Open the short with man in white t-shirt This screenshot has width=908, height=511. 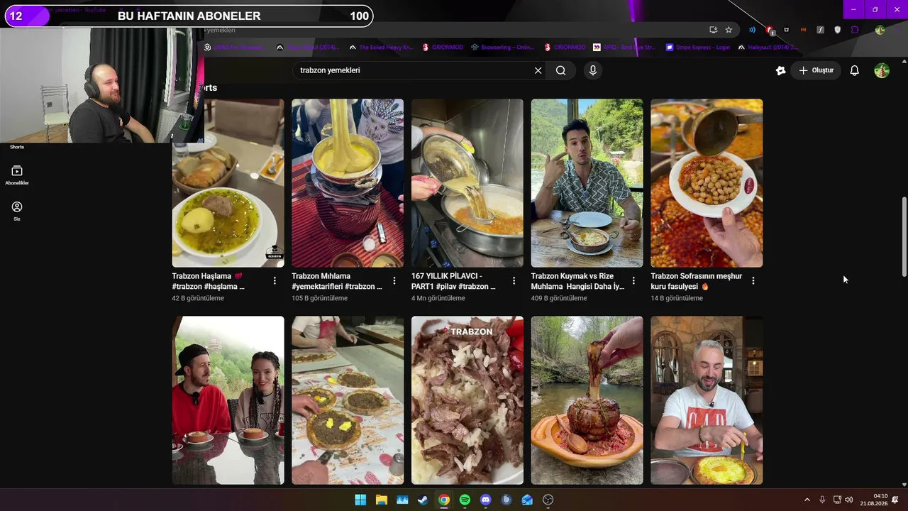coord(707,400)
